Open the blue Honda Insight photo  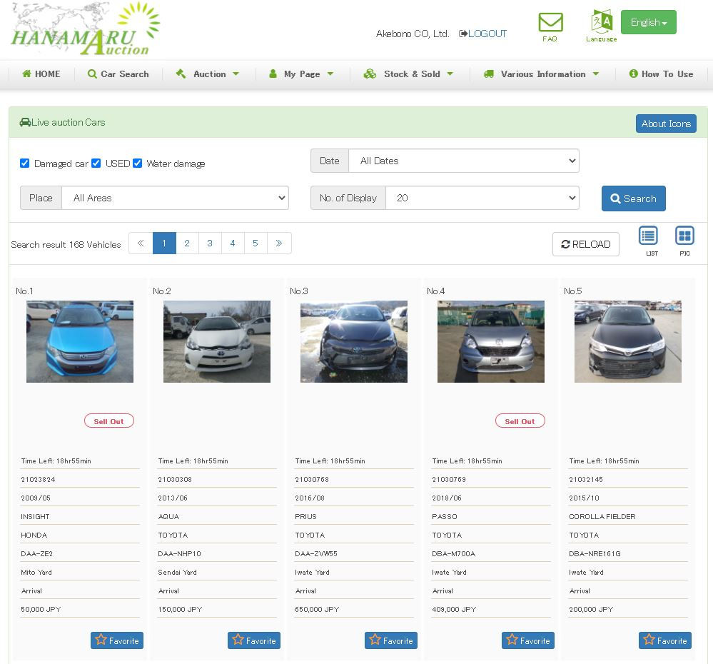tap(80, 341)
